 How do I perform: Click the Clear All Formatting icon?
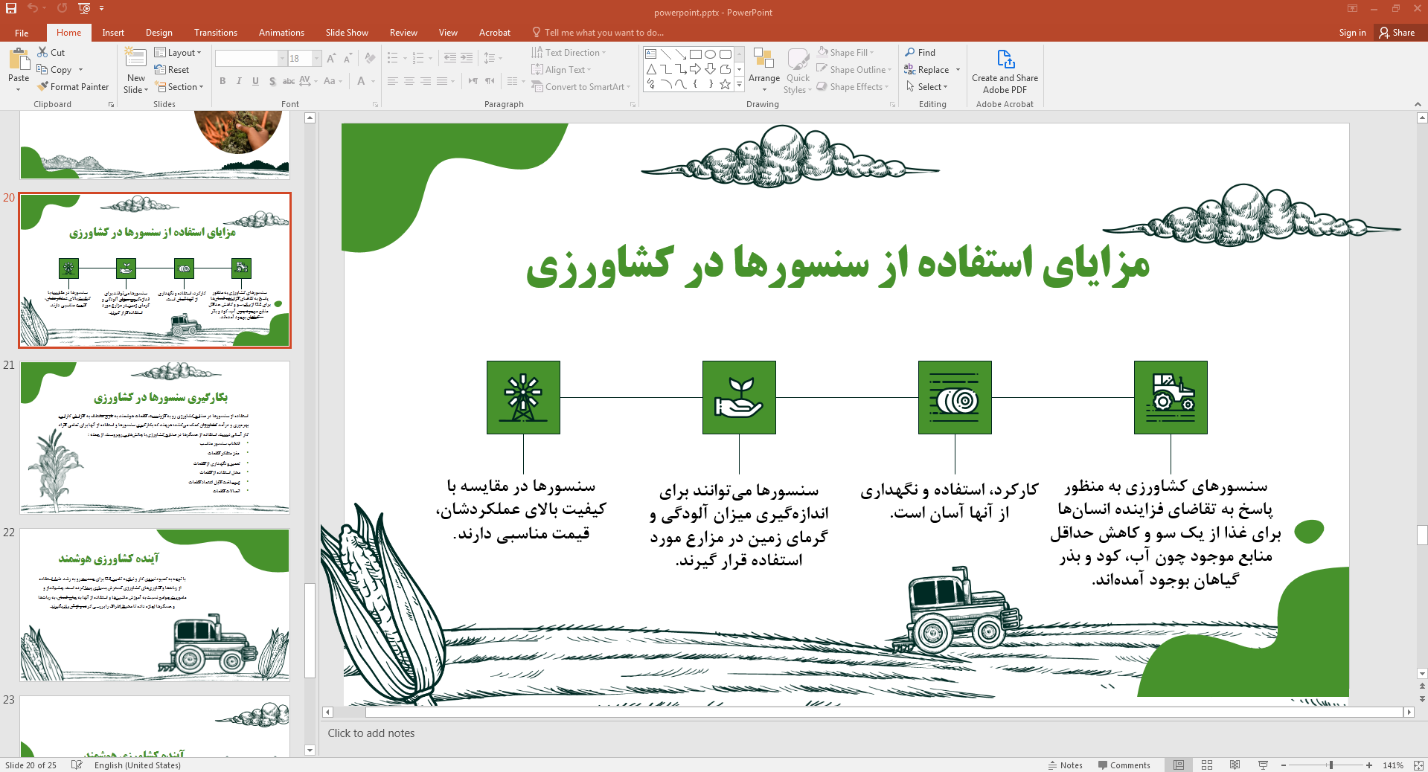click(x=370, y=58)
